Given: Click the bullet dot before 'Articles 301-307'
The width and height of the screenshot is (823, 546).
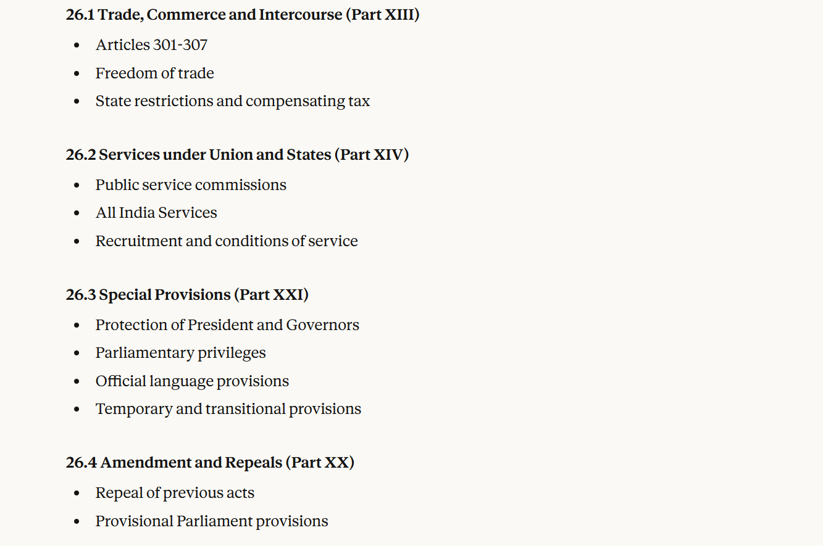Looking at the screenshot, I should [77, 46].
